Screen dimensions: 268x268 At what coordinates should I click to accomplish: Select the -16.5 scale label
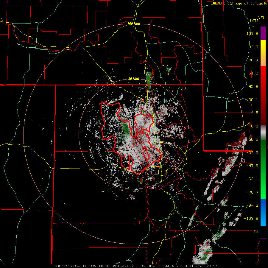coord(252,139)
